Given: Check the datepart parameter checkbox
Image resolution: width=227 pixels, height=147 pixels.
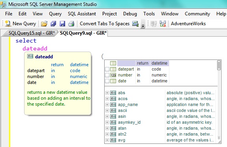Looking at the screenshot, I should (x=107, y=69).
